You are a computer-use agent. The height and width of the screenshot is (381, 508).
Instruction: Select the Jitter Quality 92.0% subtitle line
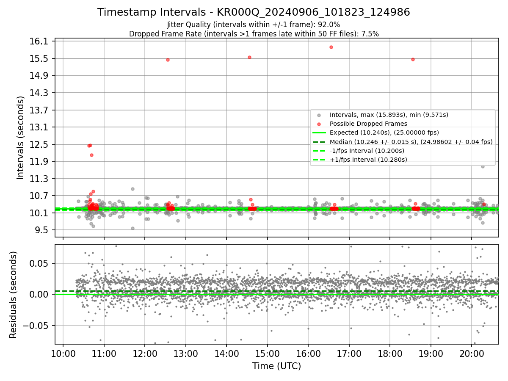[254, 25]
